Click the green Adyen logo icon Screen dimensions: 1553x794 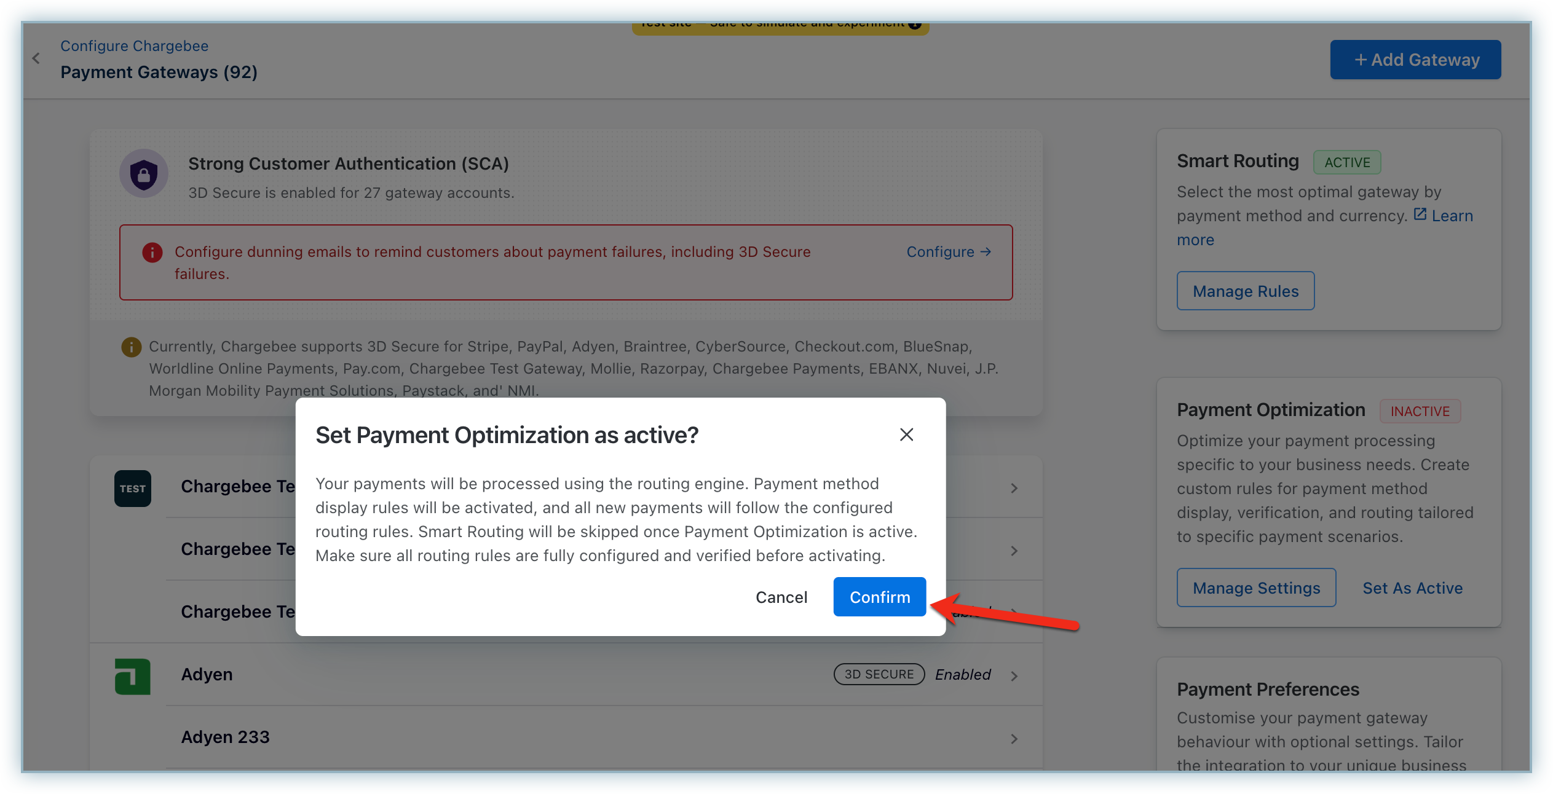133,676
